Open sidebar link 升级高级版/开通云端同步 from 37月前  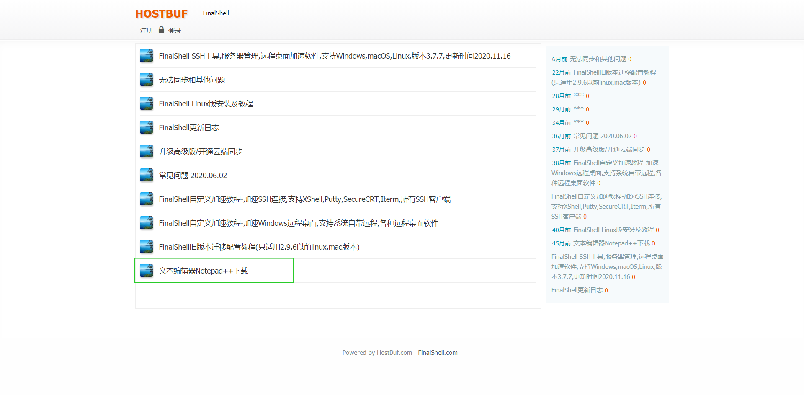609,150
